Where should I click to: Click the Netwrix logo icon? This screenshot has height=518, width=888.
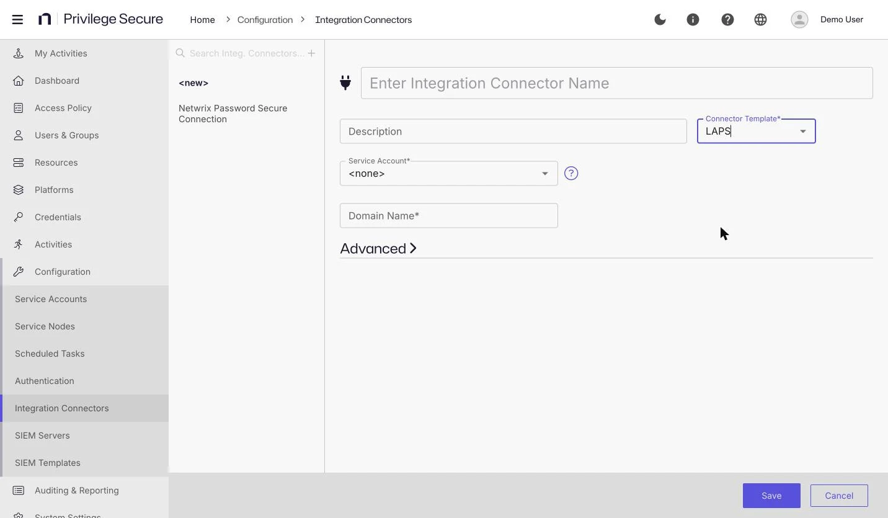[x=45, y=19]
